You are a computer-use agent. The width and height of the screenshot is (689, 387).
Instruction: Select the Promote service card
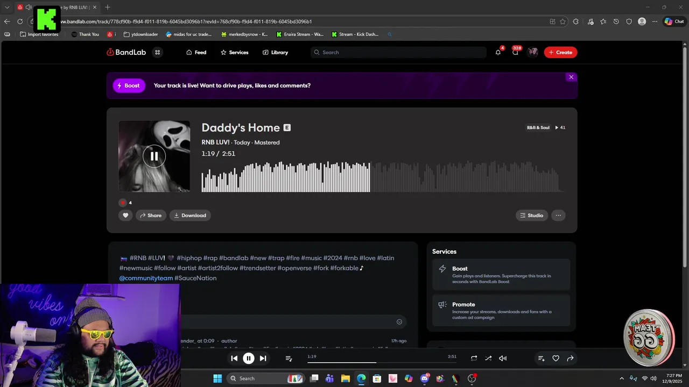tap(501, 310)
